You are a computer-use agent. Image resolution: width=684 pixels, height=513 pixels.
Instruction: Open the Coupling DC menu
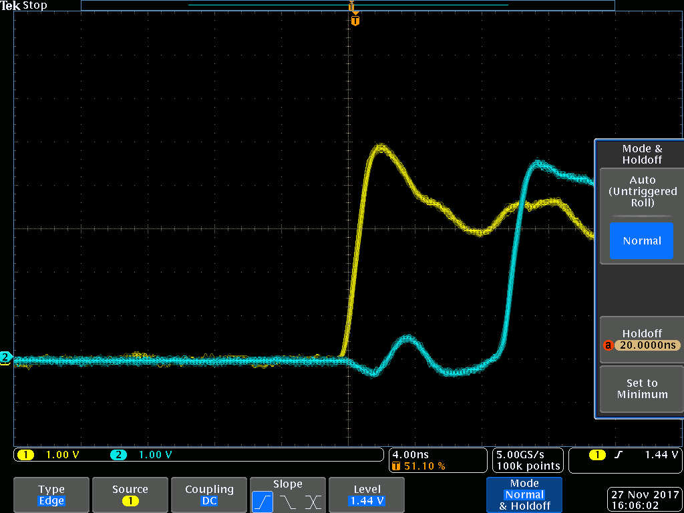coord(209,495)
